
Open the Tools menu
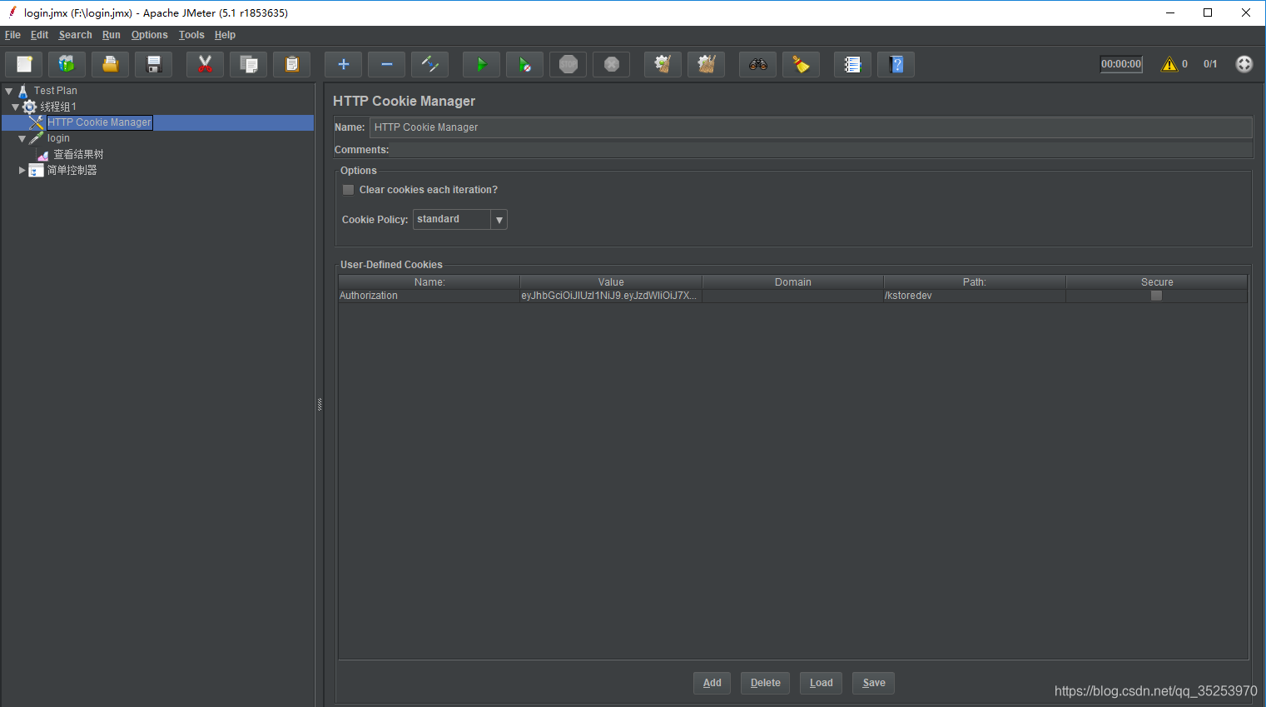click(x=191, y=35)
